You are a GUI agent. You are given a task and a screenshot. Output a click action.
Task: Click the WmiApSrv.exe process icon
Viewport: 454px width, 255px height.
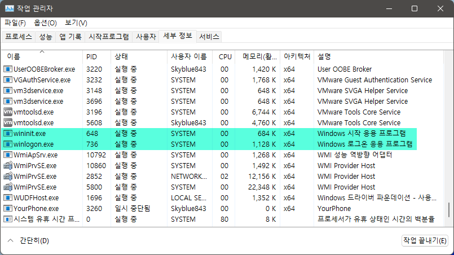coord(8,155)
